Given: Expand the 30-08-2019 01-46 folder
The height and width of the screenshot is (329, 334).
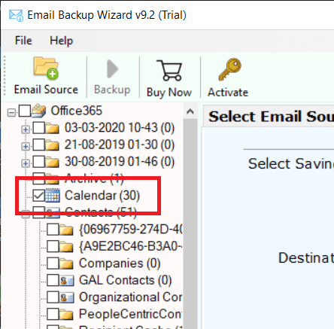Looking at the screenshot, I should click(26, 163).
